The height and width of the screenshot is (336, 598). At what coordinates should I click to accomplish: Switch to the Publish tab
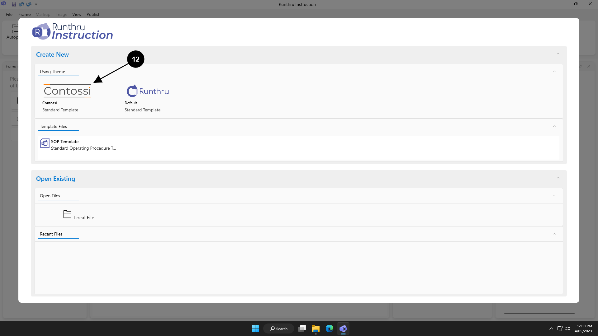(93, 14)
